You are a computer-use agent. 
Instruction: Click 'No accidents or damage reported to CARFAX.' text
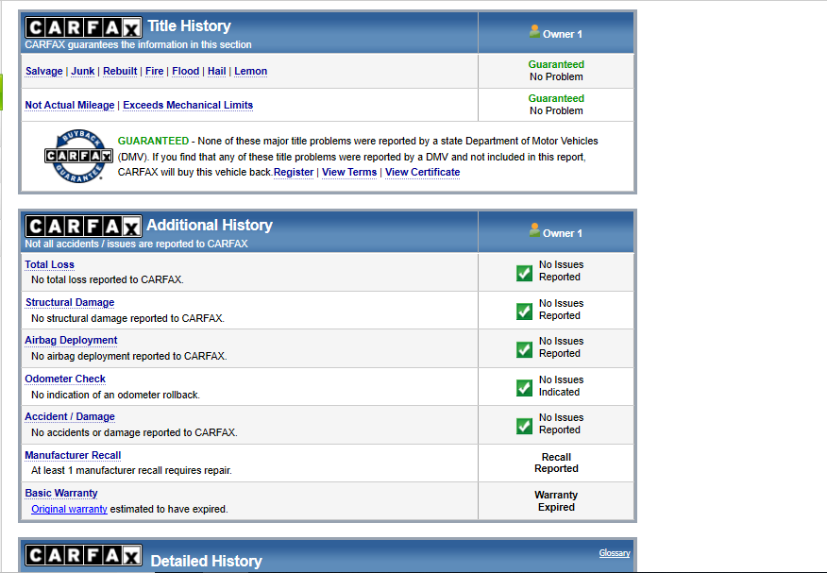click(134, 432)
